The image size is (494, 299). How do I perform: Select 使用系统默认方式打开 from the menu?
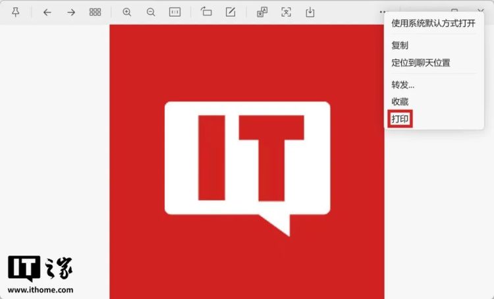[433, 24]
